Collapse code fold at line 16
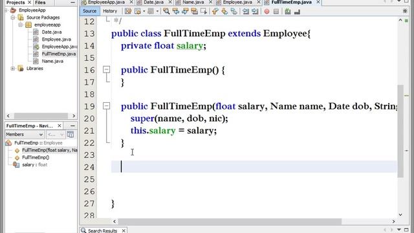The image size is (414, 233). click(x=106, y=70)
